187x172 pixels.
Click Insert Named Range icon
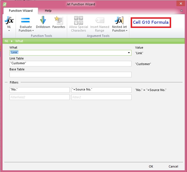pyautogui.click(x=99, y=20)
